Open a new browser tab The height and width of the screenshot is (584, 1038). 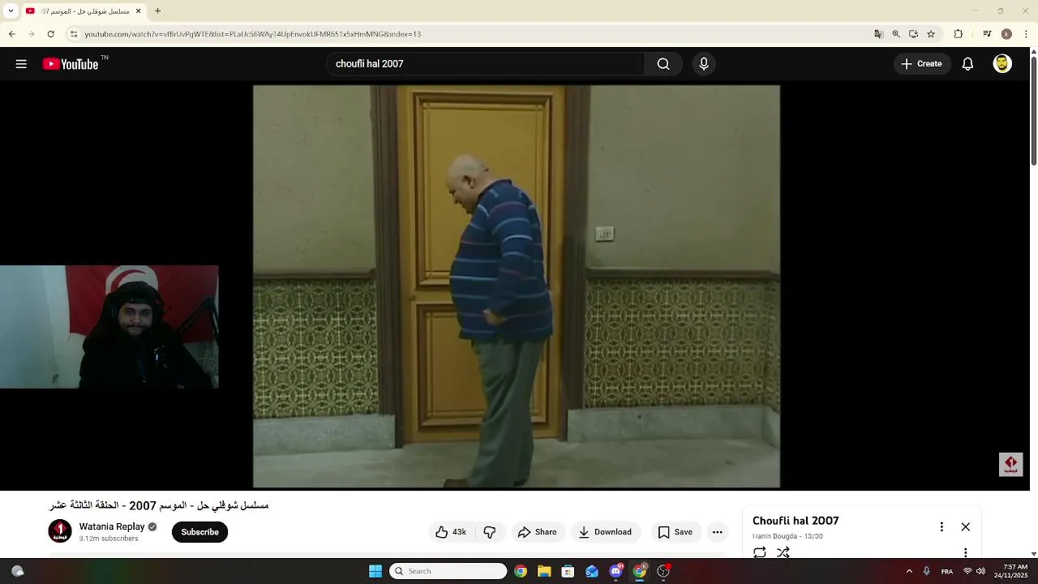tap(158, 11)
